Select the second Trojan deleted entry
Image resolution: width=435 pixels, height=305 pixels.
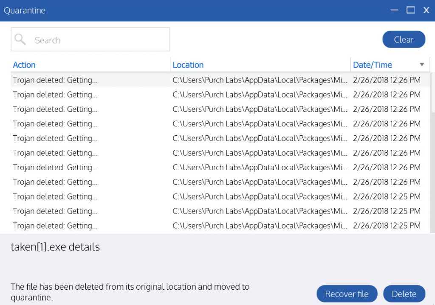click(55, 94)
